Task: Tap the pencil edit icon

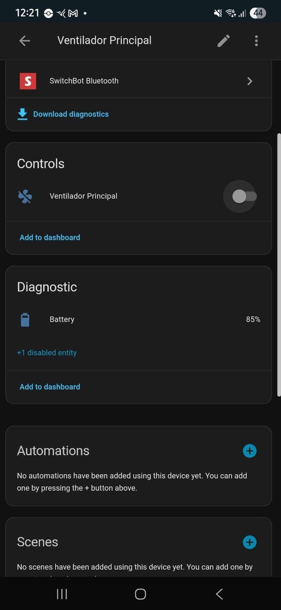Action: click(224, 41)
